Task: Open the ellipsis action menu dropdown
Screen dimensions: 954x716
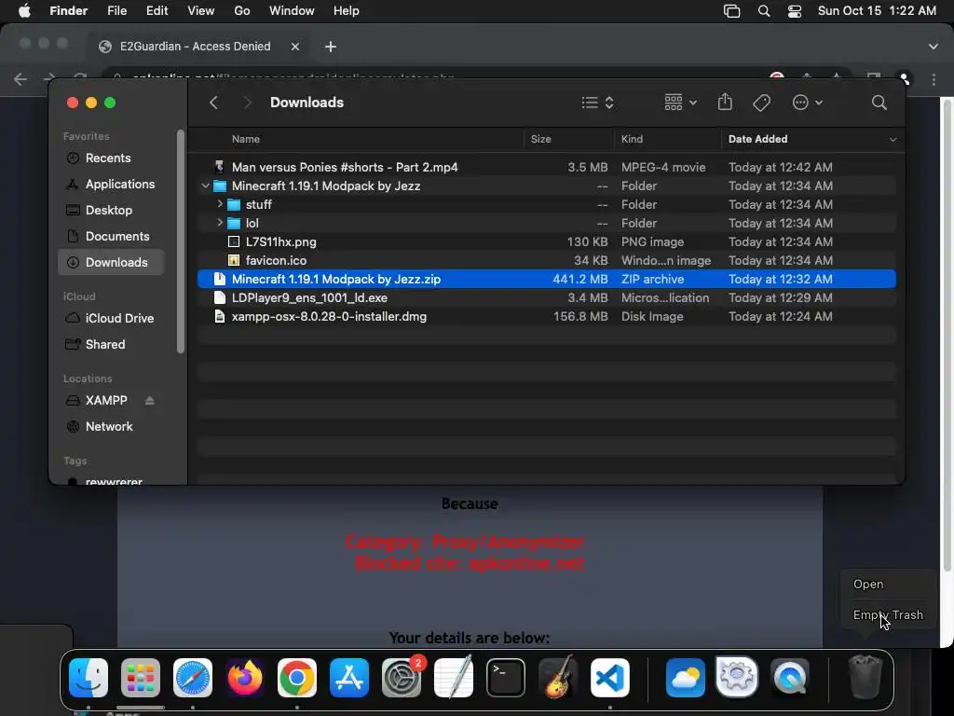Action: [808, 103]
